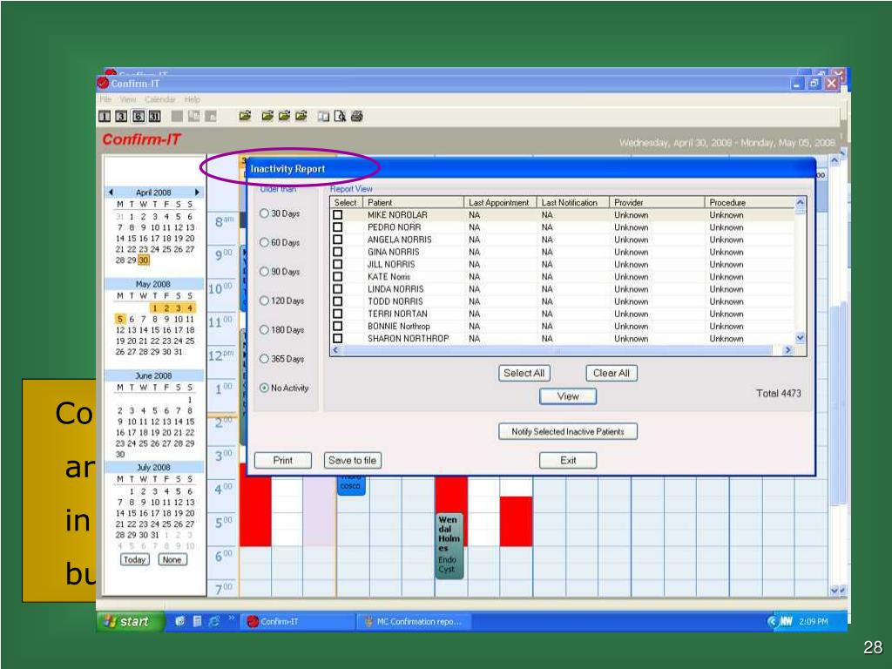
Task: Click the patient list scroll-up arrow
Action: [800, 202]
